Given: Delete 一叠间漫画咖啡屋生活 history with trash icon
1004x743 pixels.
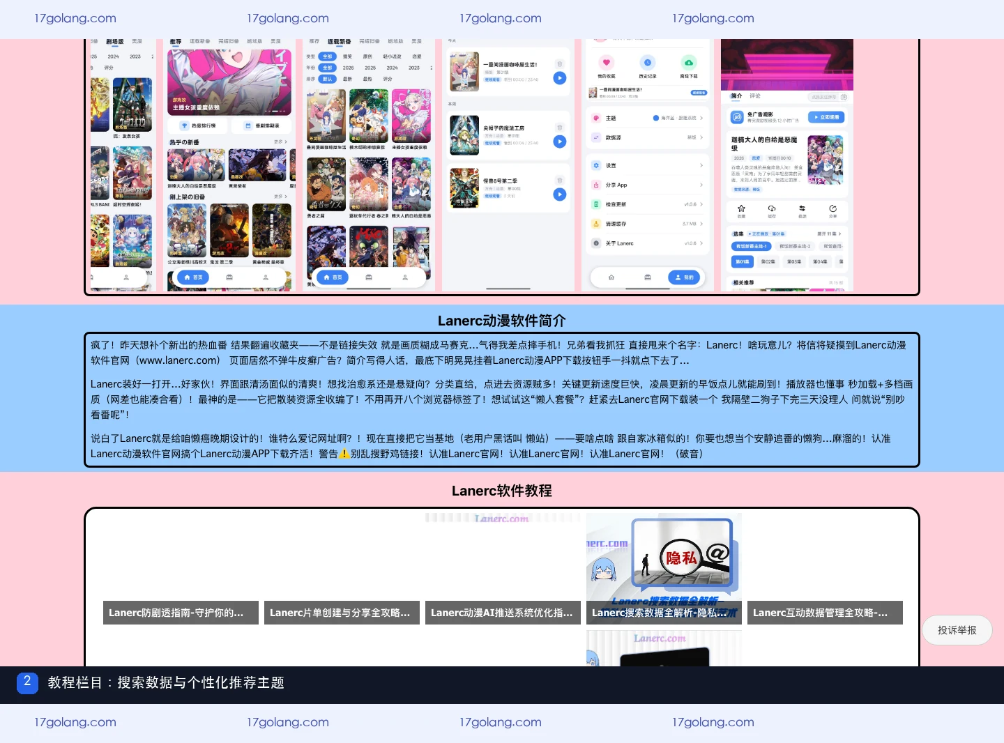Looking at the screenshot, I should [x=559, y=64].
